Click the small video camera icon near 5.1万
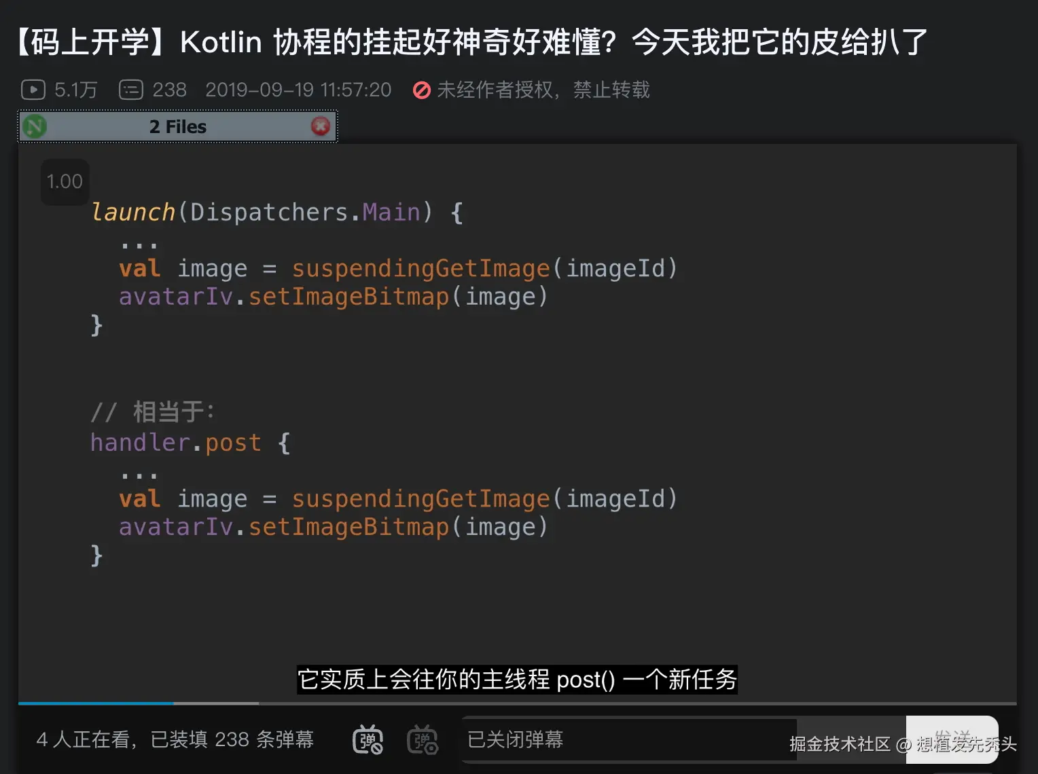The height and width of the screenshot is (774, 1038). [x=33, y=89]
